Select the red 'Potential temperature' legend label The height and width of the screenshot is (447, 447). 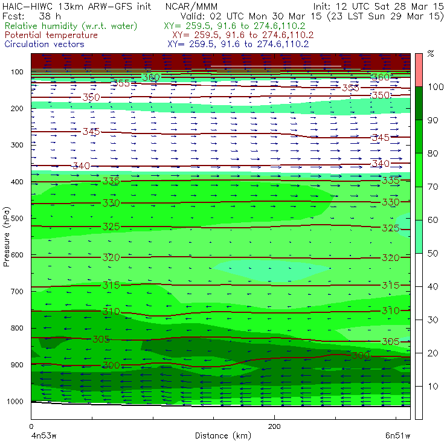(51, 35)
